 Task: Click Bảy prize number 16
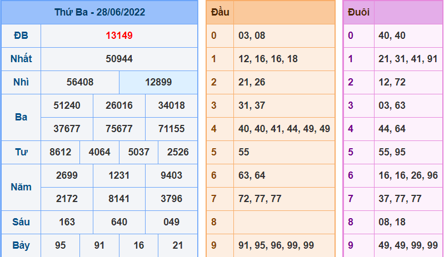139,245
